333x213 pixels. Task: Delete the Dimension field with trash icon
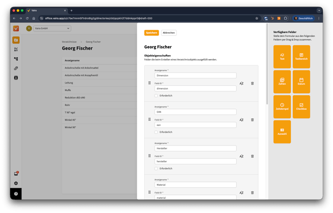(x=252, y=83)
